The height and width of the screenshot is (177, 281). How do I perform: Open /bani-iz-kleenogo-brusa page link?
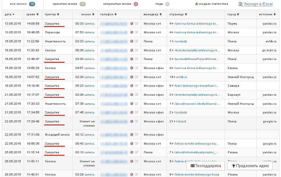[x=196, y=86]
